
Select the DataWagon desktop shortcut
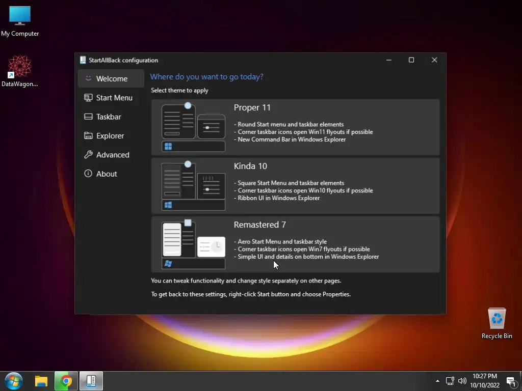click(x=20, y=71)
